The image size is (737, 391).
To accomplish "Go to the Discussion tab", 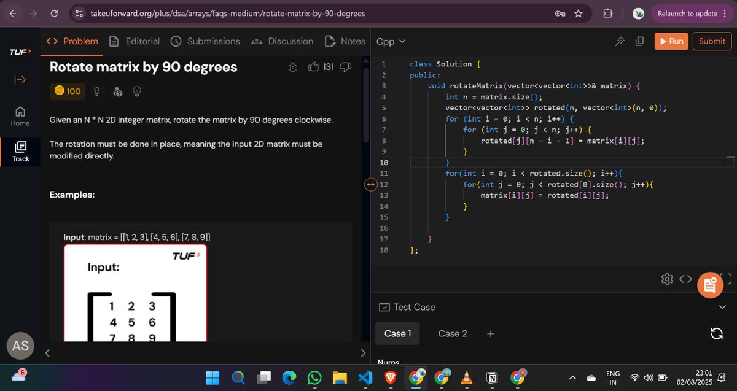I will [x=283, y=41].
